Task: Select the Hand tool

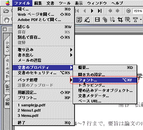Action: pyautogui.click(x=7, y=20)
